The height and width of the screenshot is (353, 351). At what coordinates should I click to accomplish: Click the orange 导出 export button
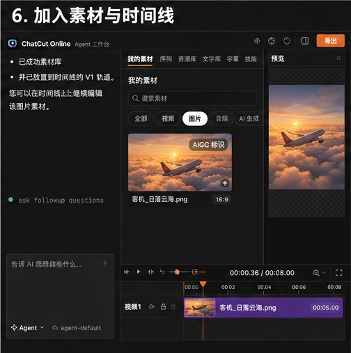[331, 41]
